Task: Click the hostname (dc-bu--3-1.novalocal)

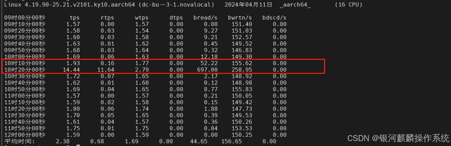Action: click(x=177, y=5)
